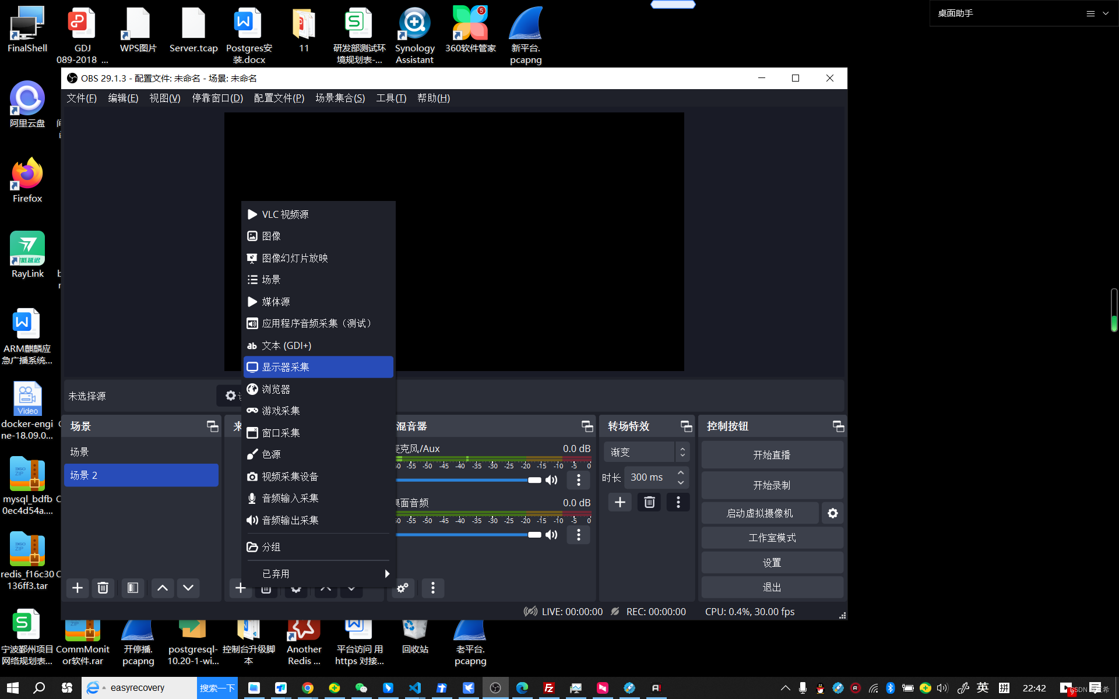Add a new scene with plus icon
This screenshot has height=699, width=1119.
(x=78, y=588)
